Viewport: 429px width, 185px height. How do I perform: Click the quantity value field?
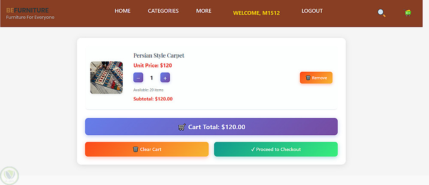click(x=152, y=78)
